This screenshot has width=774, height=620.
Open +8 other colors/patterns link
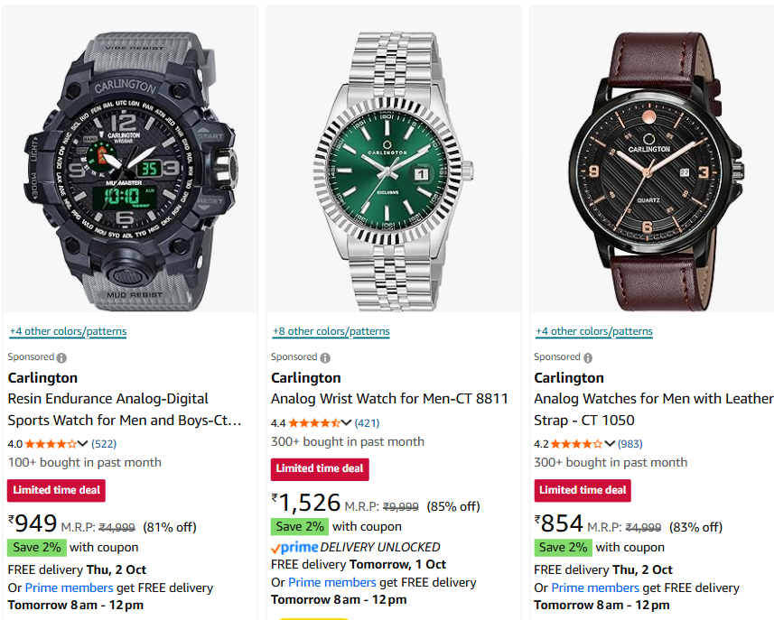coord(331,331)
